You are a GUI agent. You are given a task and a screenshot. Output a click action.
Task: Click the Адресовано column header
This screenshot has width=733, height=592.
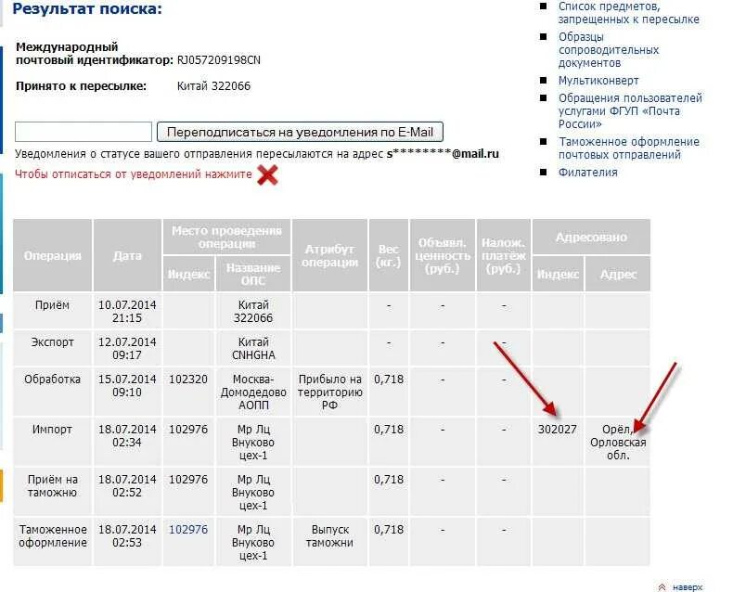(591, 238)
